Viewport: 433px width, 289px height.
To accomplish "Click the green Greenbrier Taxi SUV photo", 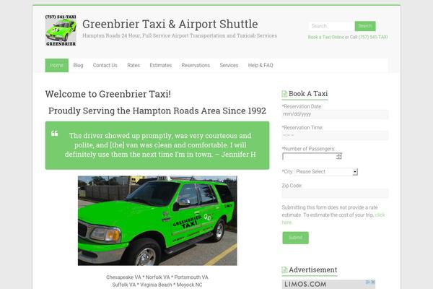I will point(157,220).
